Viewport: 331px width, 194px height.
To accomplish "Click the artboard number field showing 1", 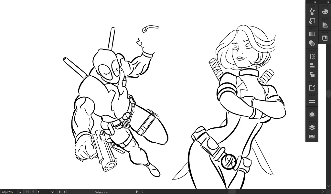I will 43,192.
